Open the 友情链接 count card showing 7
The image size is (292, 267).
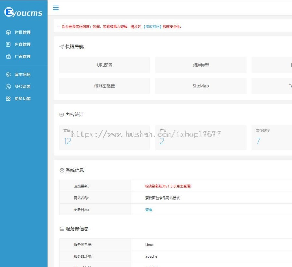click(272, 138)
